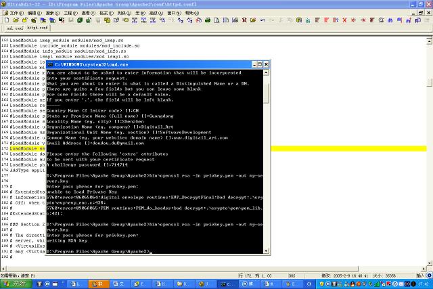Viewport: 433px width, 289px height.
Task: Click the Open file folder icon
Action: (x=16, y=20)
